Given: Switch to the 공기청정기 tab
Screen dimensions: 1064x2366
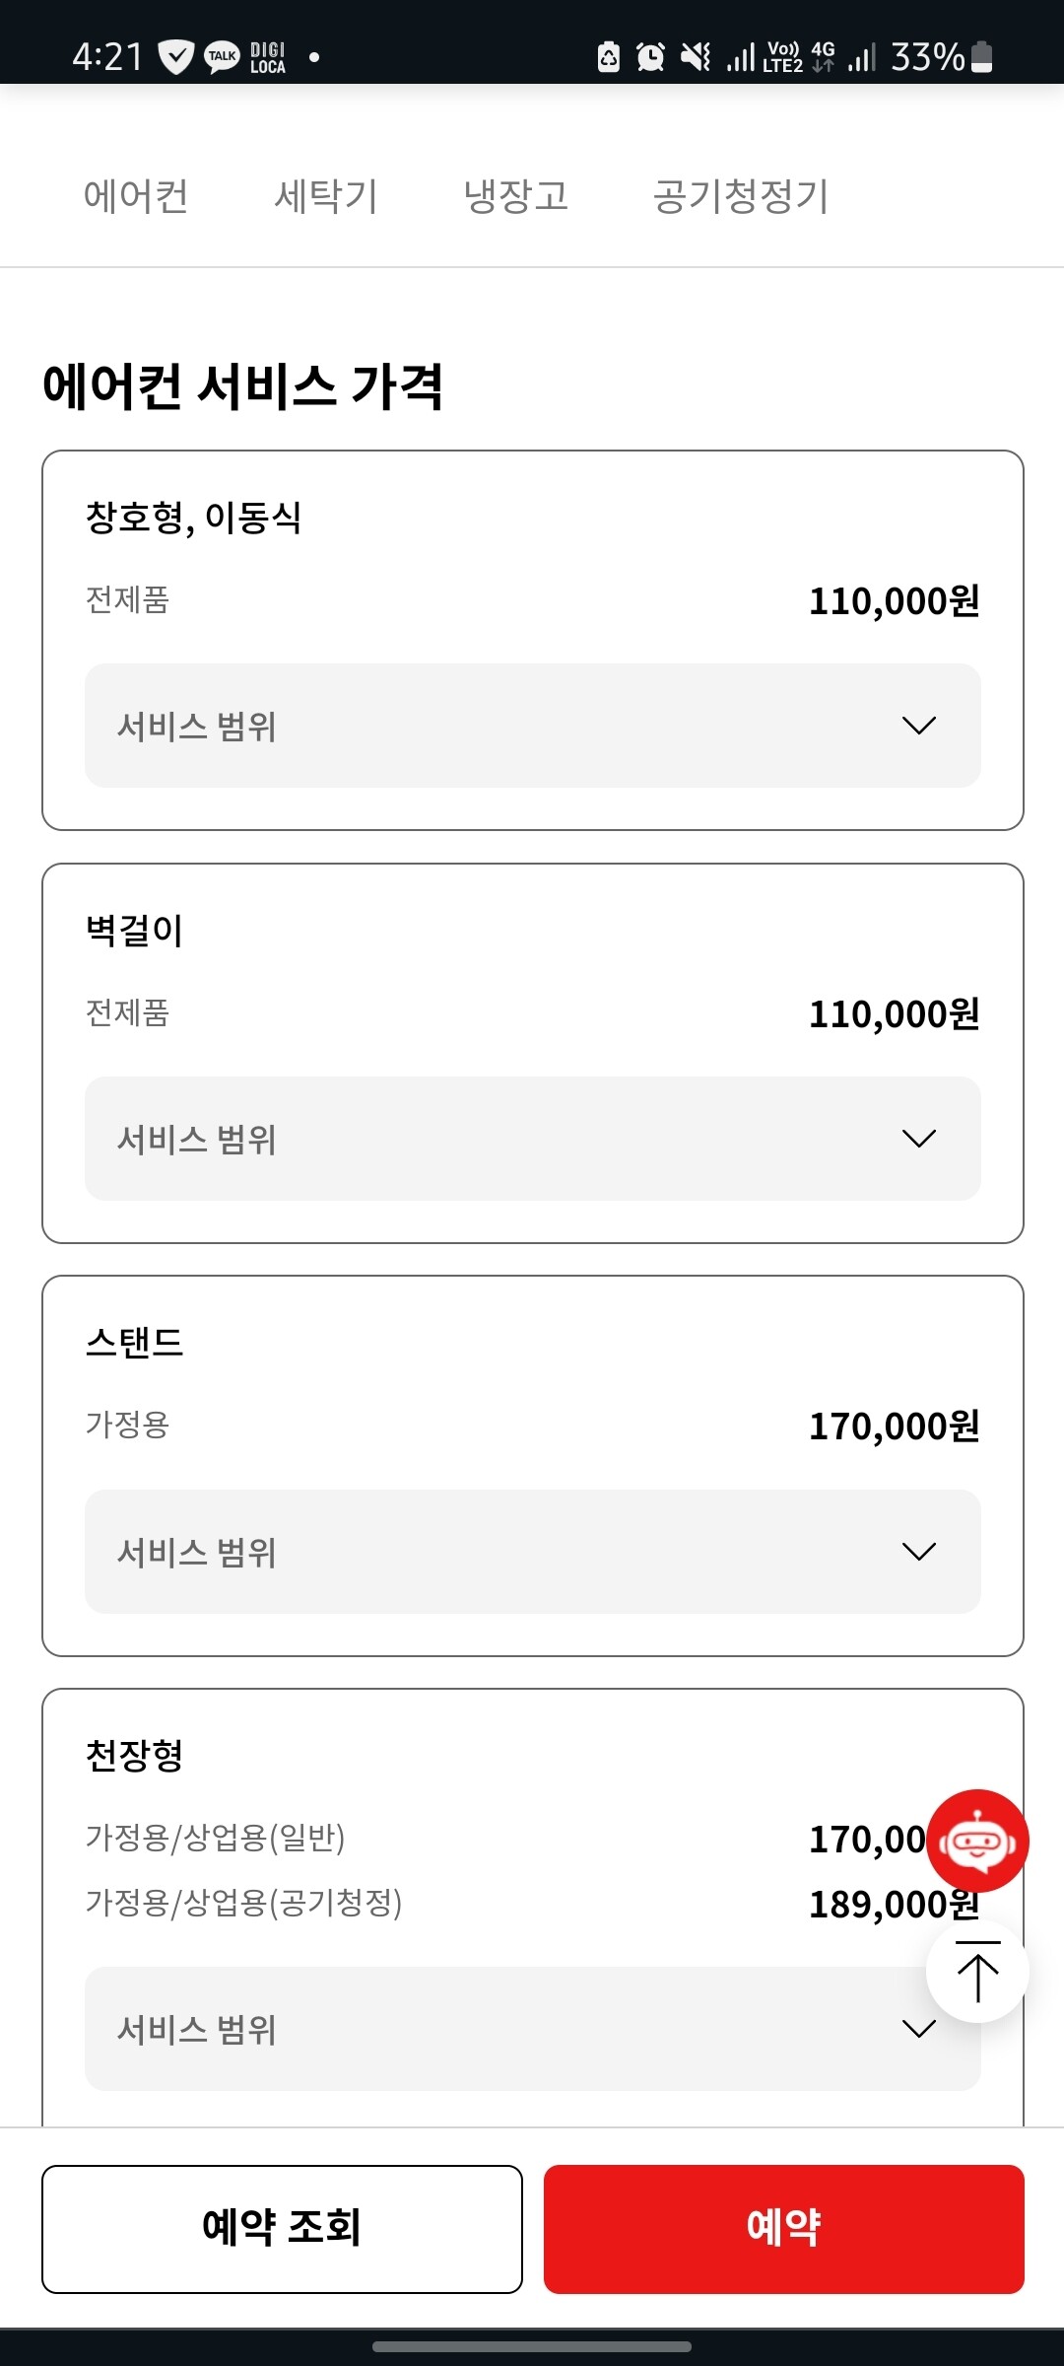Looking at the screenshot, I should (x=741, y=196).
